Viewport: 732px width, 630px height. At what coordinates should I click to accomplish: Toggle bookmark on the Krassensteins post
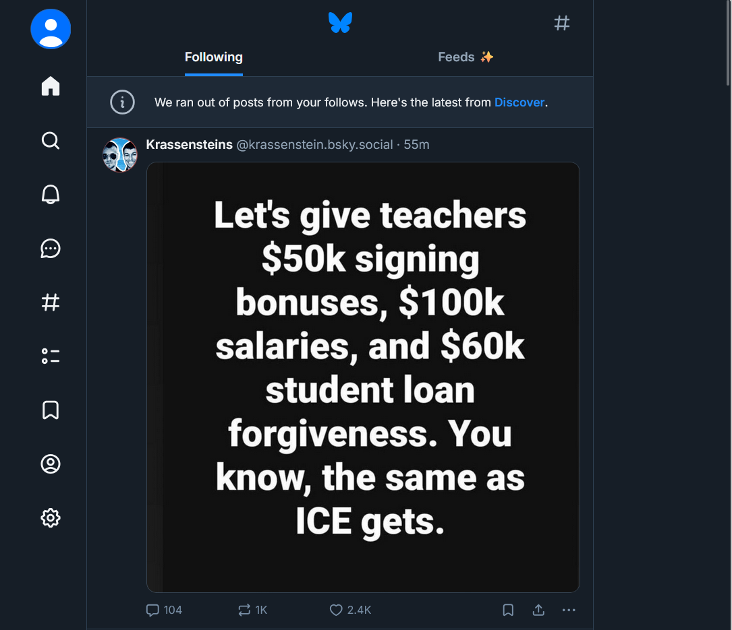pyautogui.click(x=508, y=610)
